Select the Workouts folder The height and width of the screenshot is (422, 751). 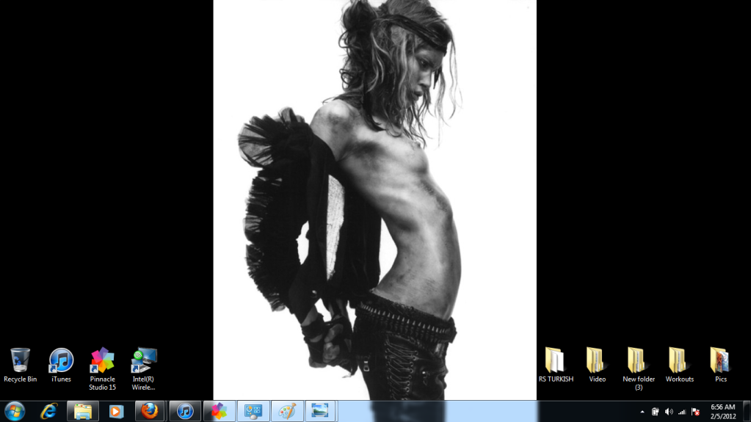coord(679,361)
